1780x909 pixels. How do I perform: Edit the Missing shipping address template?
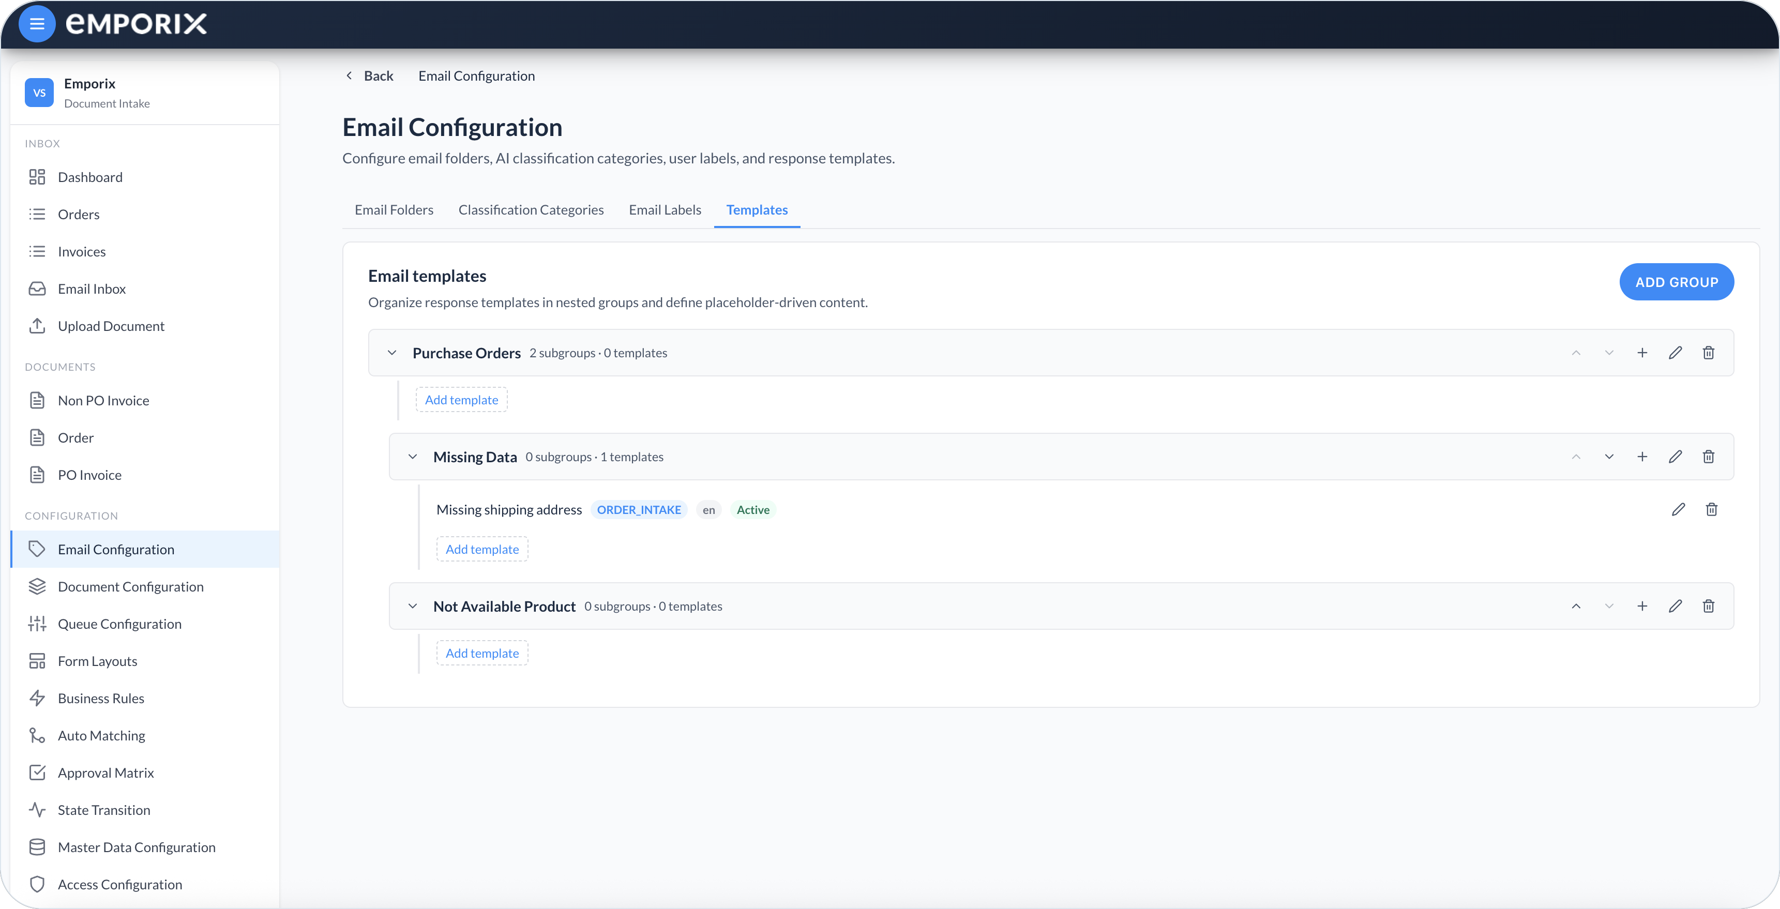click(x=1678, y=510)
